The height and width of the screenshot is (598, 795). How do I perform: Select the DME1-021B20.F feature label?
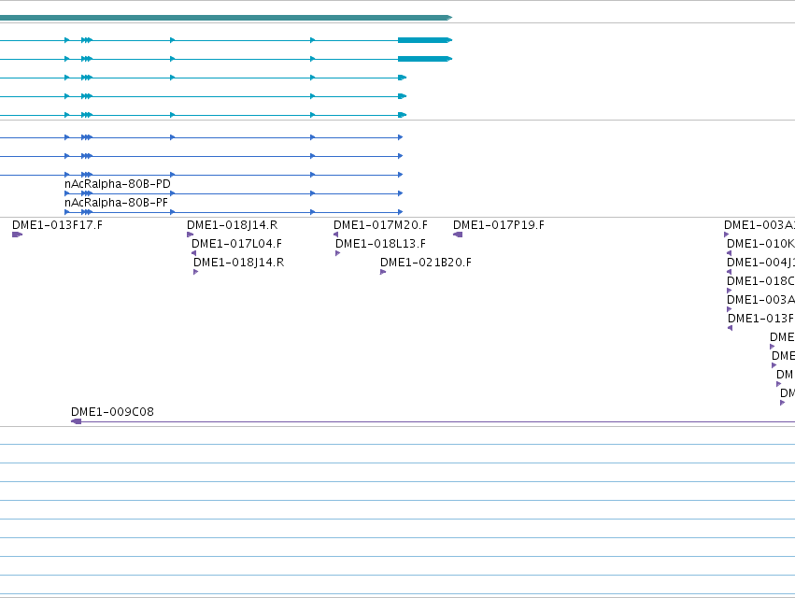[426, 263]
